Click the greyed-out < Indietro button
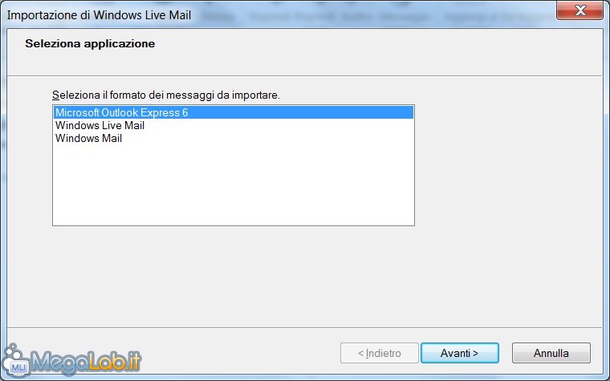 click(380, 353)
